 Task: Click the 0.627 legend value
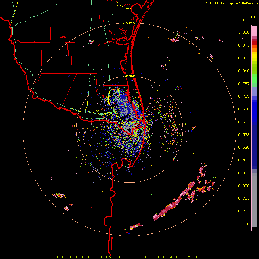[x=244, y=122]
